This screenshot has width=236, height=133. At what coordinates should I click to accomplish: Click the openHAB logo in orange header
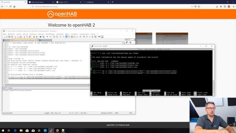pos(62,14)
